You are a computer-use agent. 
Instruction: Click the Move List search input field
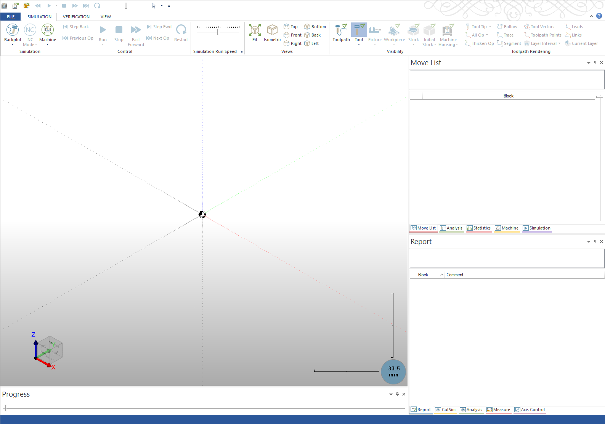point(507,80)
